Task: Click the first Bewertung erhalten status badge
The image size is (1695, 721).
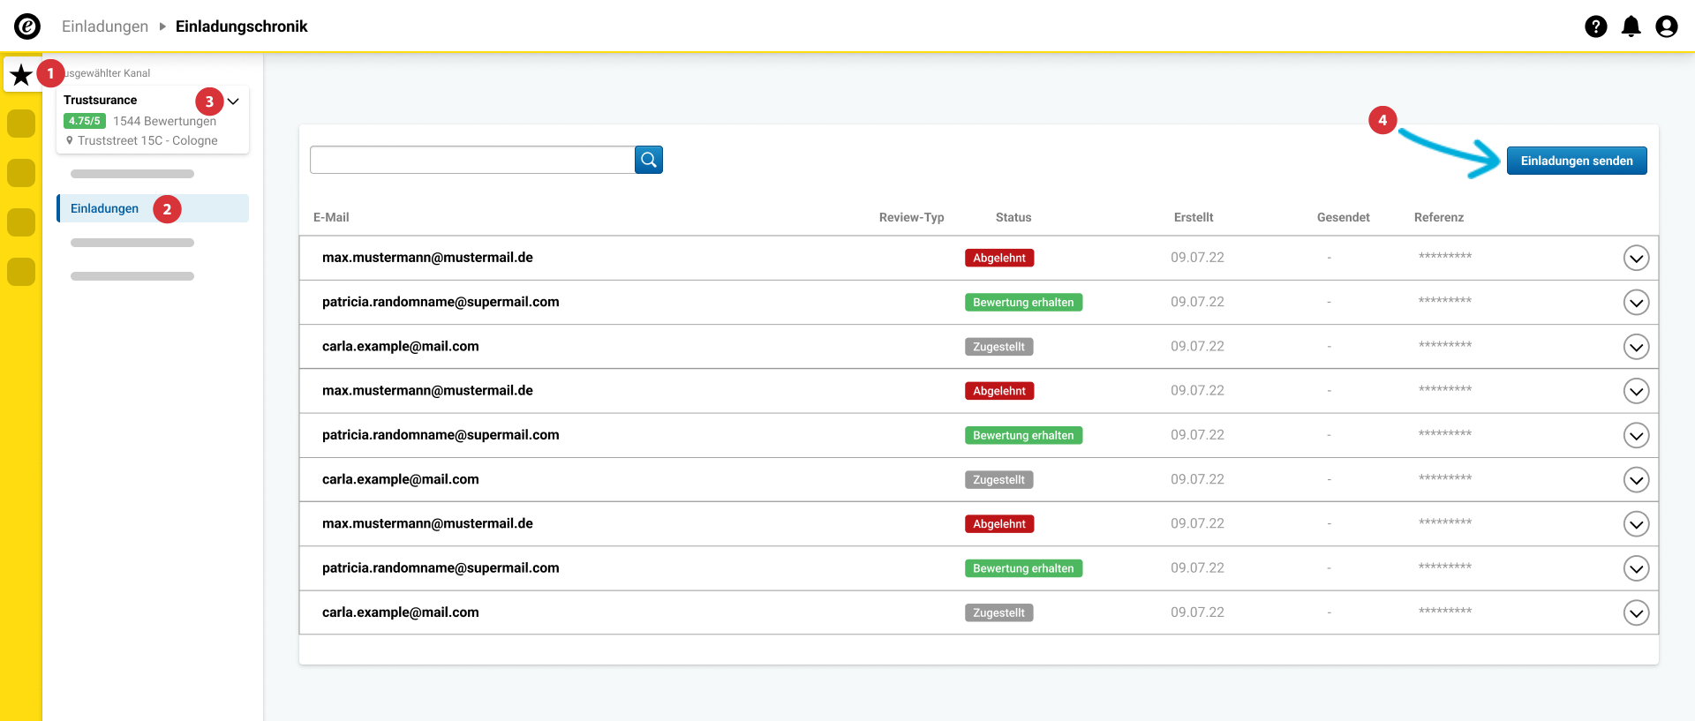Action: click(1023, 302)
